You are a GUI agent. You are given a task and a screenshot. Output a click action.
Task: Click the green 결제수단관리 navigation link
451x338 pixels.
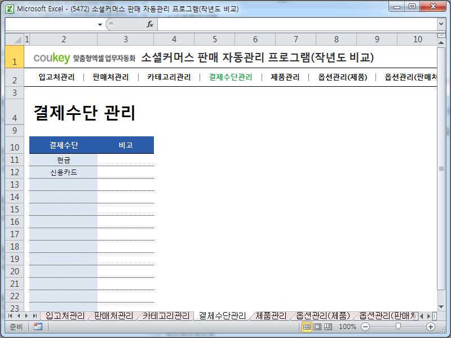[231, 77]
